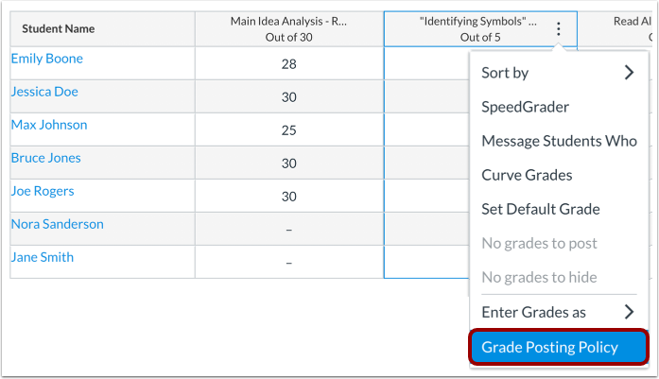Click Jane Smith's name link
Viewport: 659px width, 379px height.
43,257
